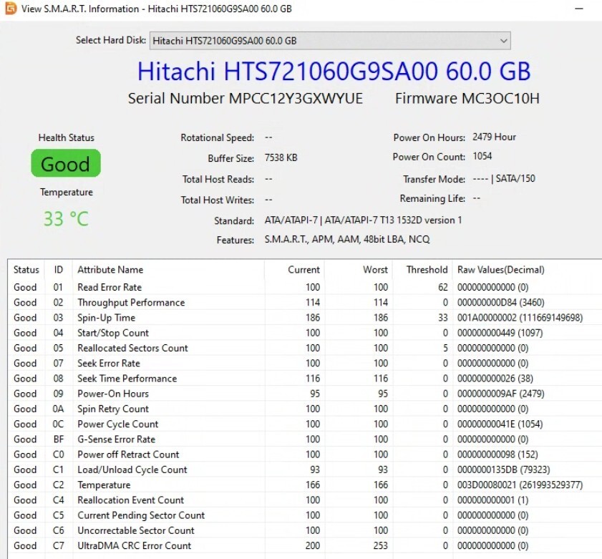Select the Seek Error Rate row
This screenshot has height=559, width=602.
coord(305,363)
